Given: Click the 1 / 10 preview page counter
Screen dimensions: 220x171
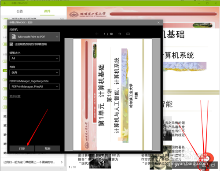Looking at the screenshot, I should point(108,34).
